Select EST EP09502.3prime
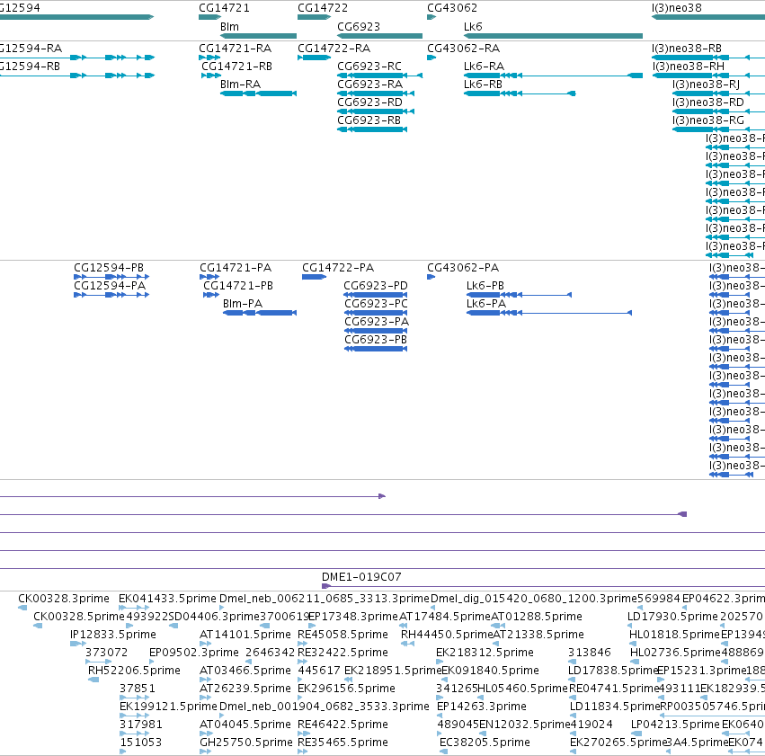 pyautogui.click(x=194, y=653)
